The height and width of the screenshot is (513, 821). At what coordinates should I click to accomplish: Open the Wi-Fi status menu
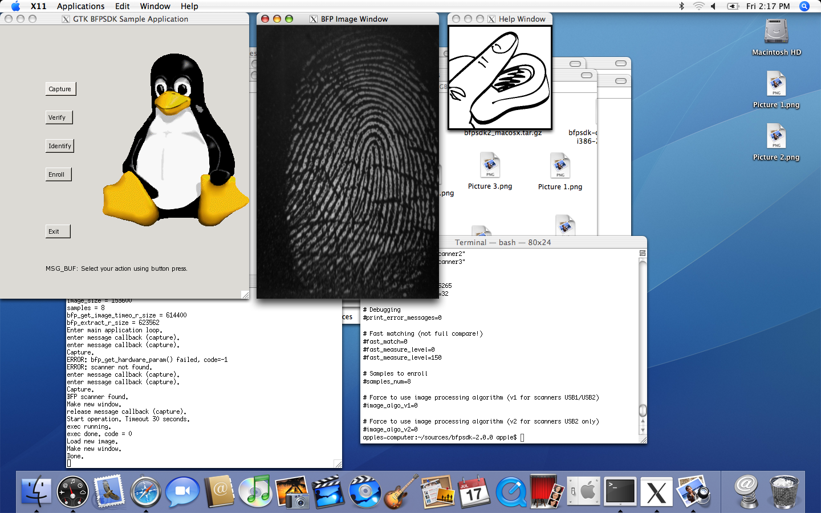698,6
